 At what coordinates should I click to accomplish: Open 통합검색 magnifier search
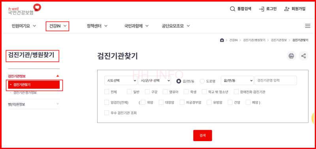tap(241, 9)
